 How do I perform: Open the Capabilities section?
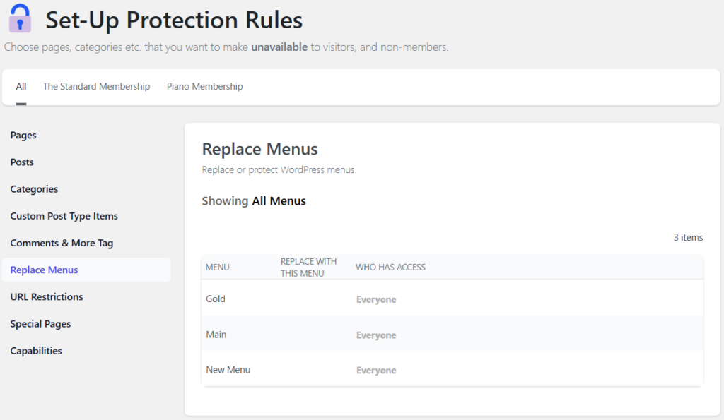[36, 351]
